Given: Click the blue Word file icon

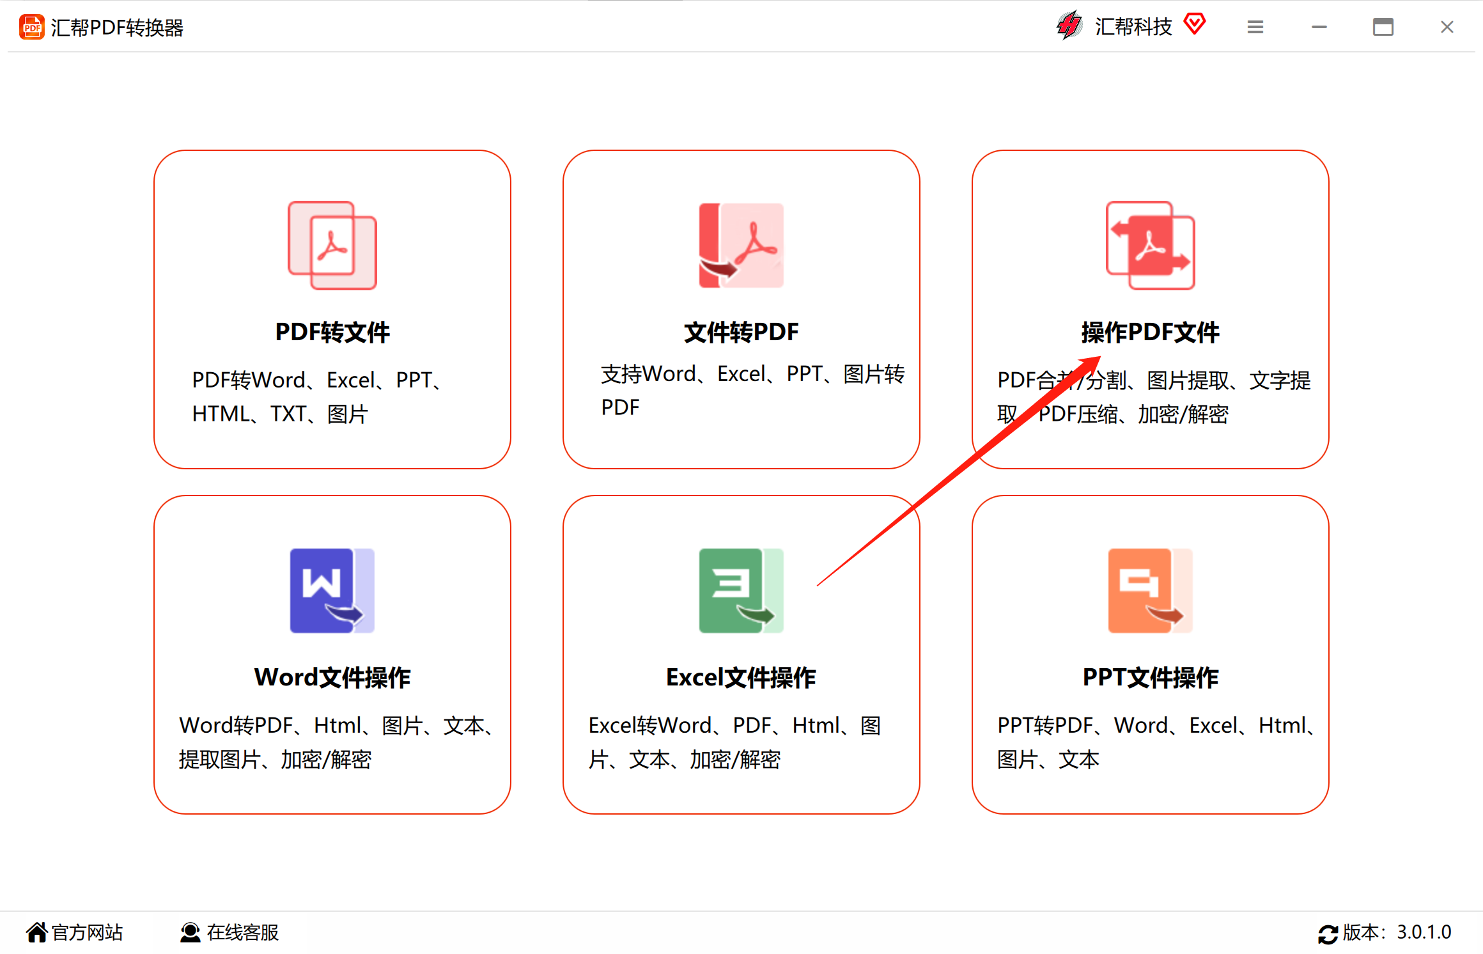Looking at the screenshot, I should point(332,591).
